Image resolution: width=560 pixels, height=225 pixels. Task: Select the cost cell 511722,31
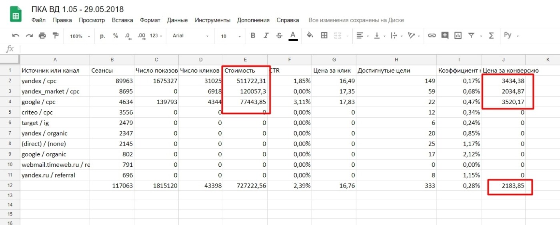click(245, 81)
